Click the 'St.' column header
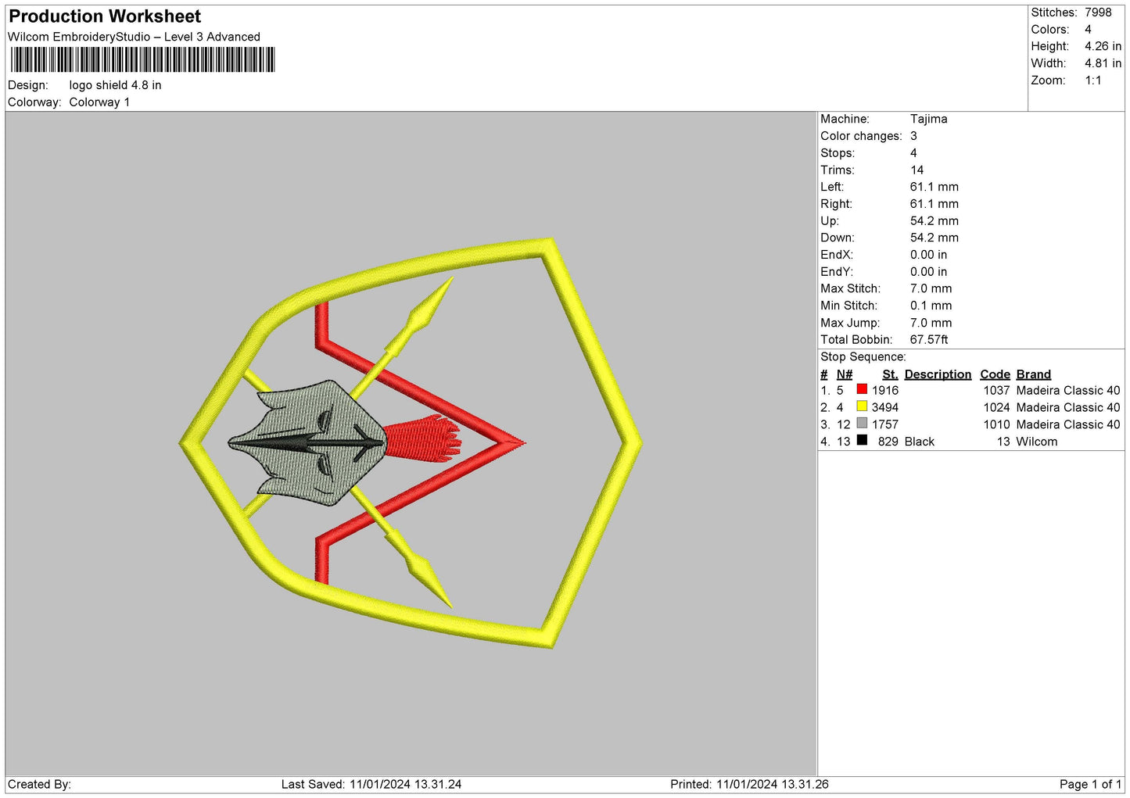The image size is (1130, 798). coord(890,374)
